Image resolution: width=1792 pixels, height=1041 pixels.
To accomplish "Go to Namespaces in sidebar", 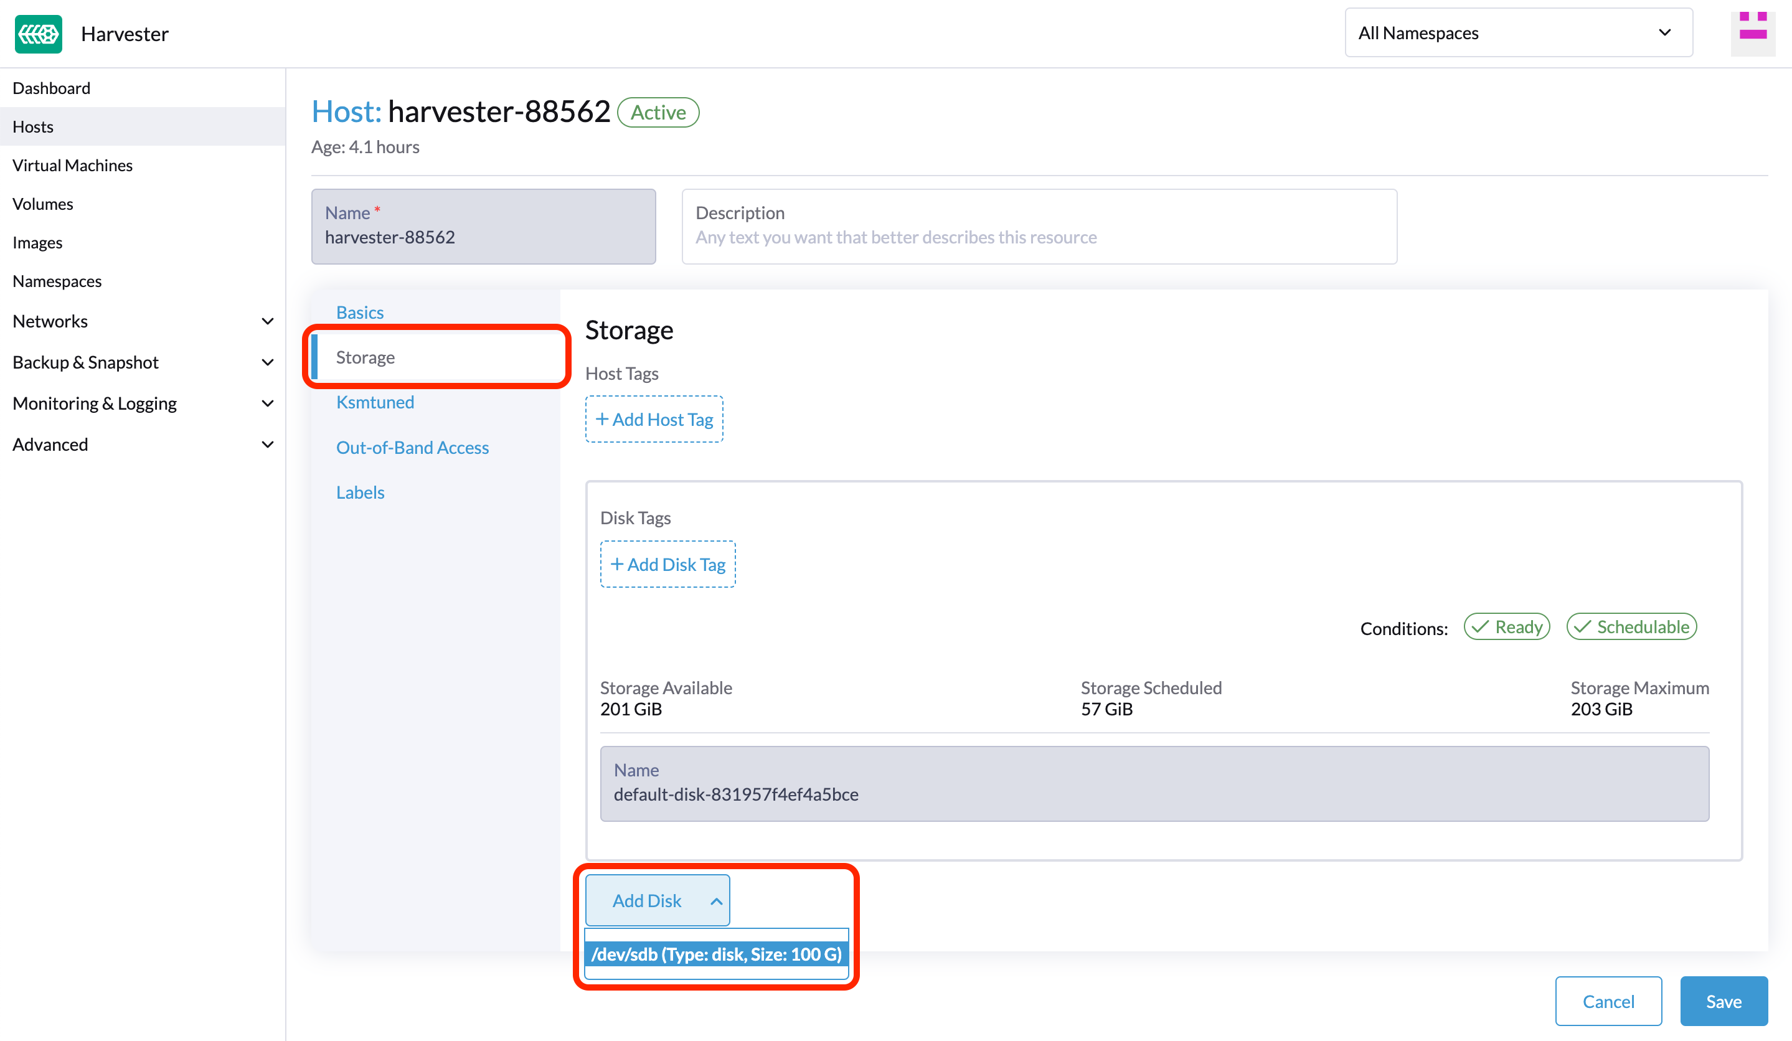I will coord(57,281).
